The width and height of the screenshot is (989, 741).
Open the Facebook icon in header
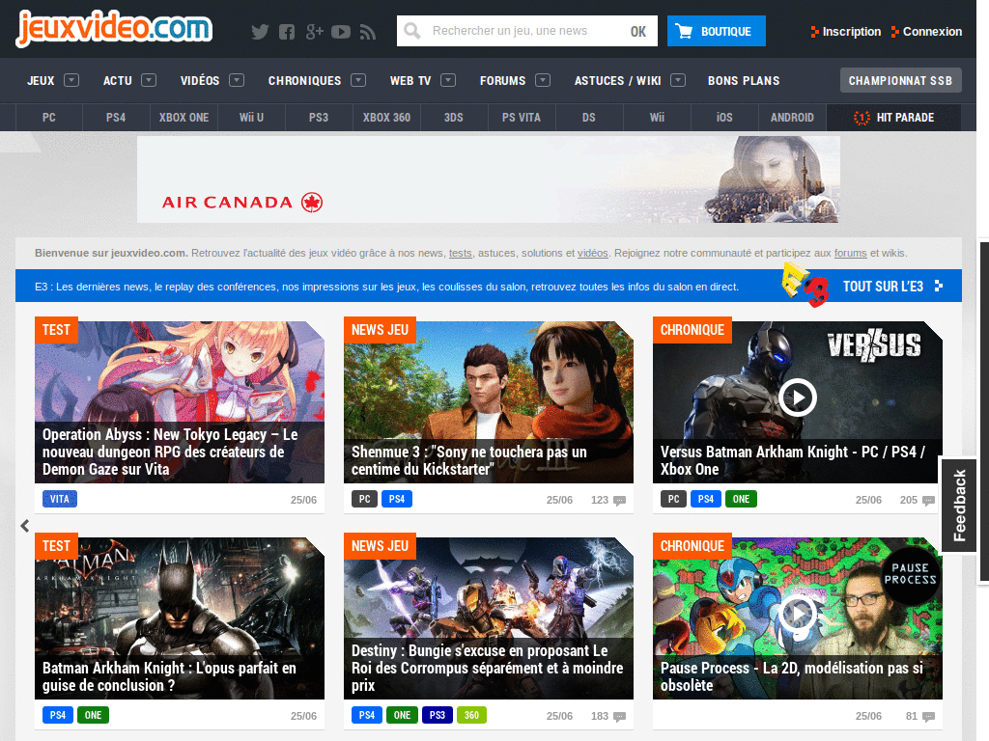pyautogui.click(x=287, y=32)
